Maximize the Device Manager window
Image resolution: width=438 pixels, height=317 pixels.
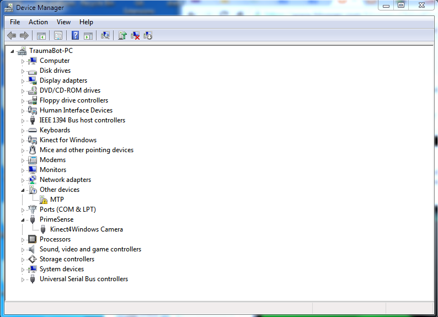(401, 5)
